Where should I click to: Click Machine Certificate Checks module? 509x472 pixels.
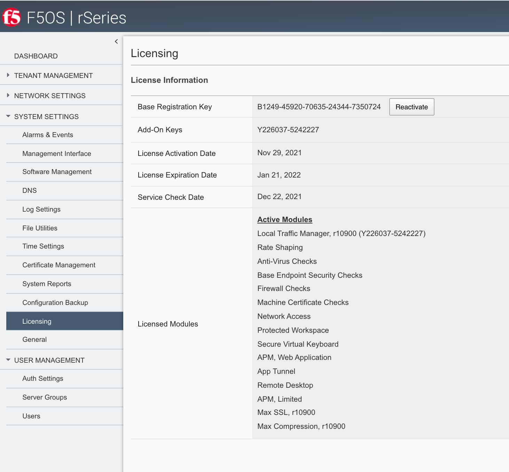(303, 302)
